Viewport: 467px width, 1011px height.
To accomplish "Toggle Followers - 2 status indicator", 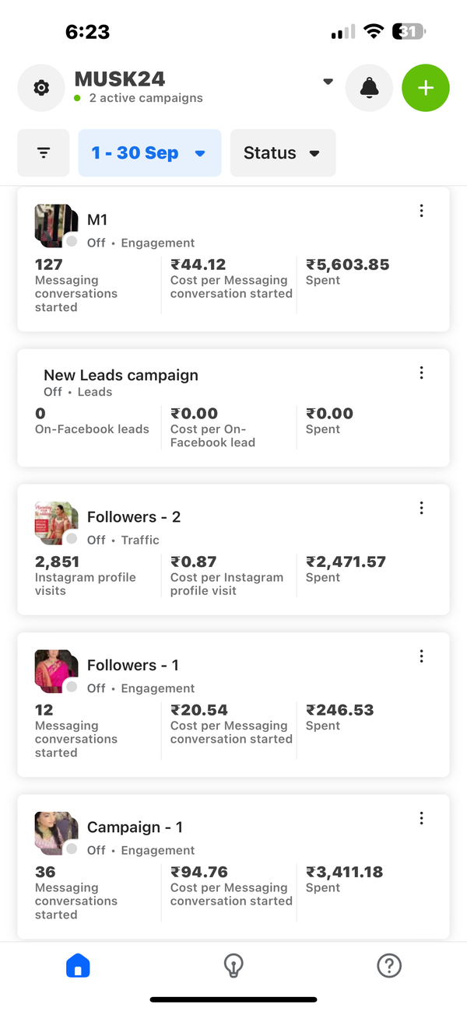I will (x=72, y=539).
